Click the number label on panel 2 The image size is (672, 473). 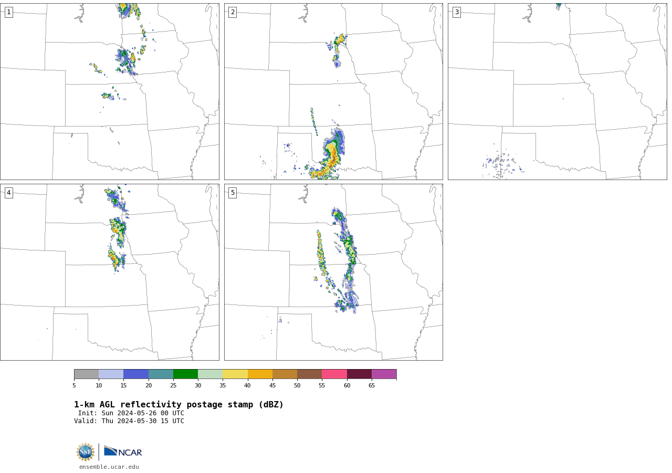[x=233, y=12]
